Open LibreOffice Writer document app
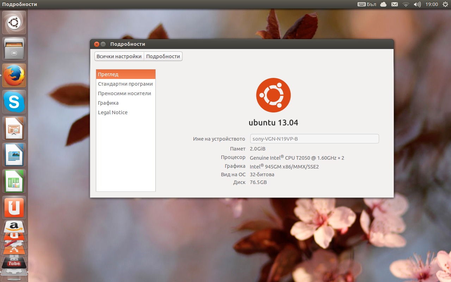 [14, 155]
